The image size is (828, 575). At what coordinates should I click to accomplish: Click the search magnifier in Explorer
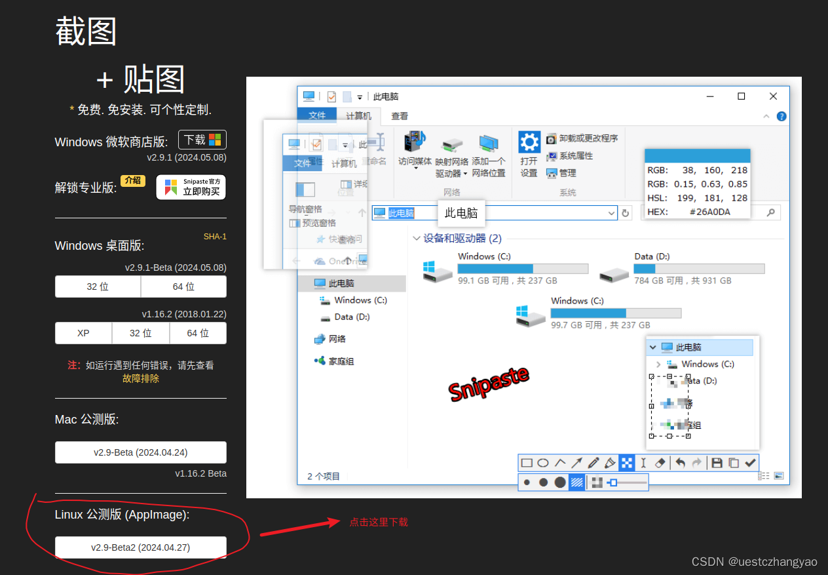coord(770,212)
